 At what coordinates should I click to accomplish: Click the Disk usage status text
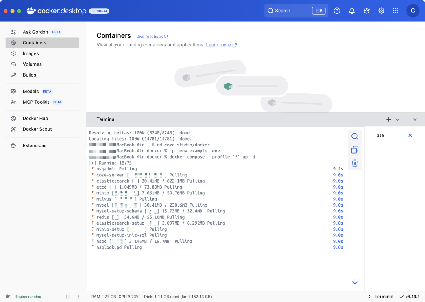[x=178, y=297]
